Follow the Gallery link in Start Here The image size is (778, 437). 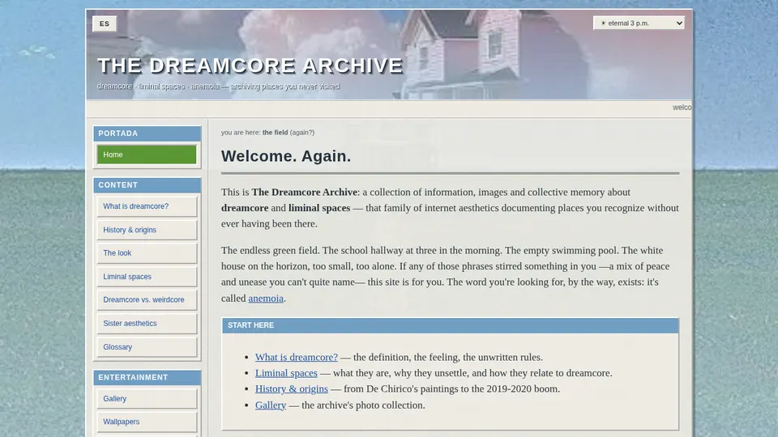point(271,405)
